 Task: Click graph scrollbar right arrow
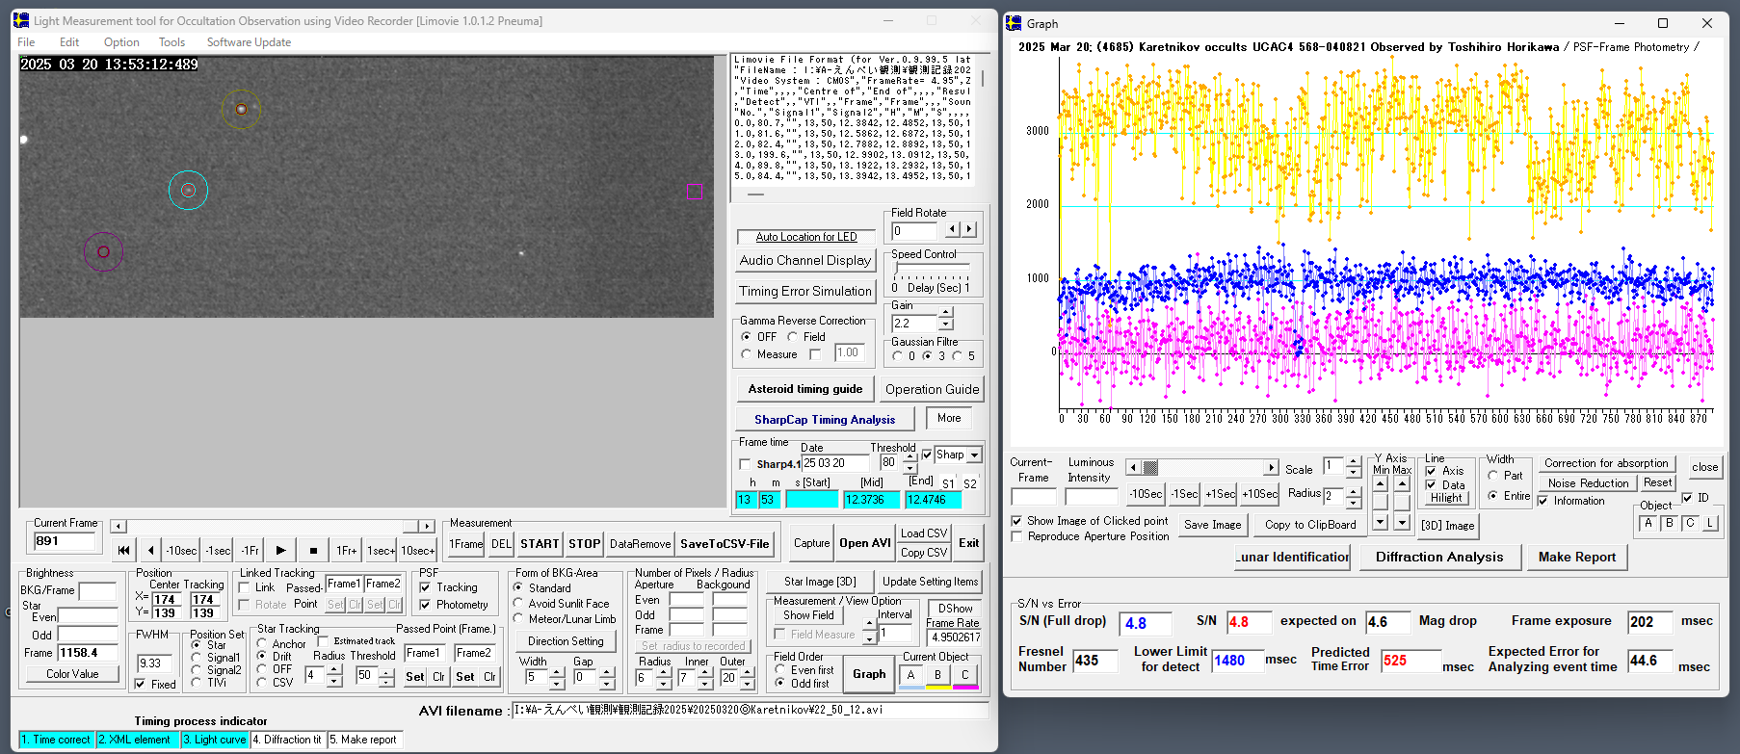[1271, 468]
